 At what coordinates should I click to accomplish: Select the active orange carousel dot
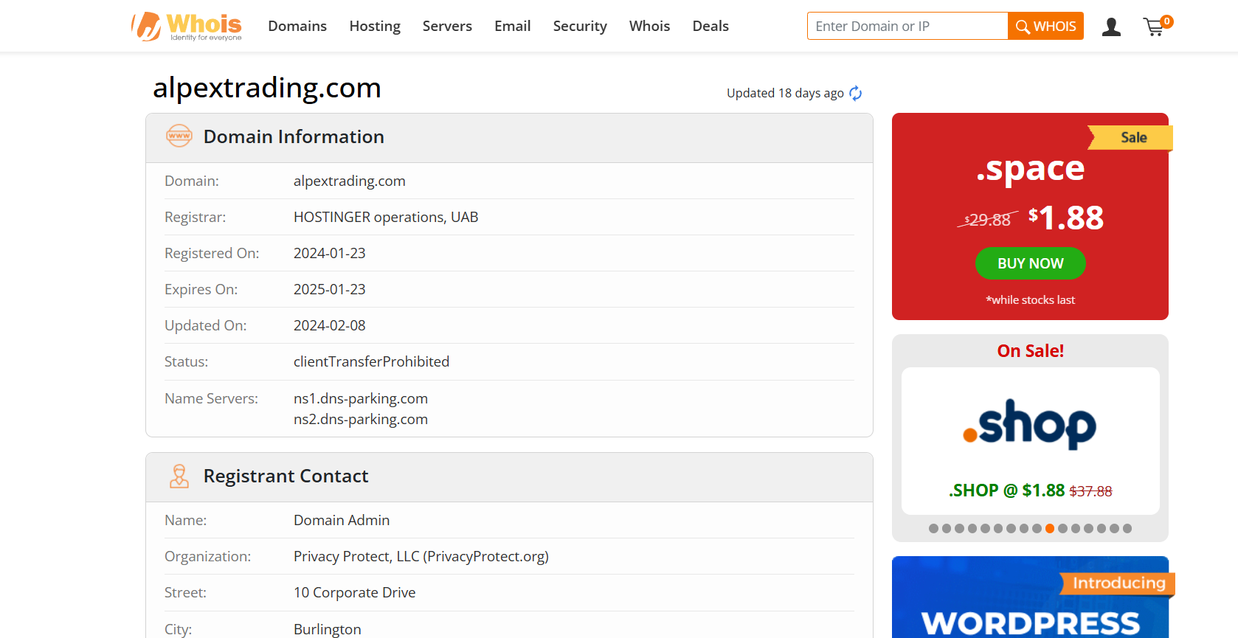tap(1050, 528)
